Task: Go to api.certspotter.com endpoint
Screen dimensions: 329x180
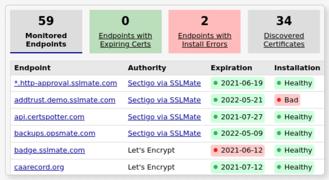Action: (x=49, y=117)
